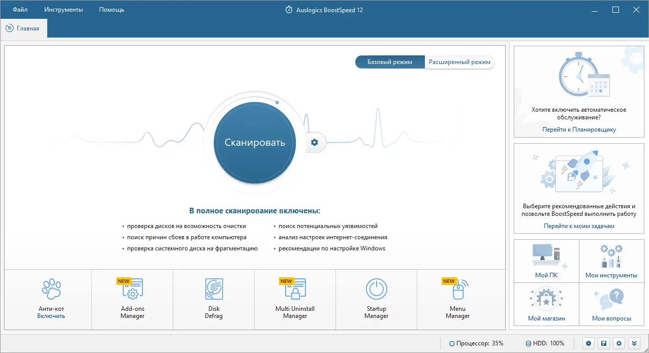The height and width of the screenshot is (353, 649).
Task: Open the Помощь menu
Action: point(111,10)
